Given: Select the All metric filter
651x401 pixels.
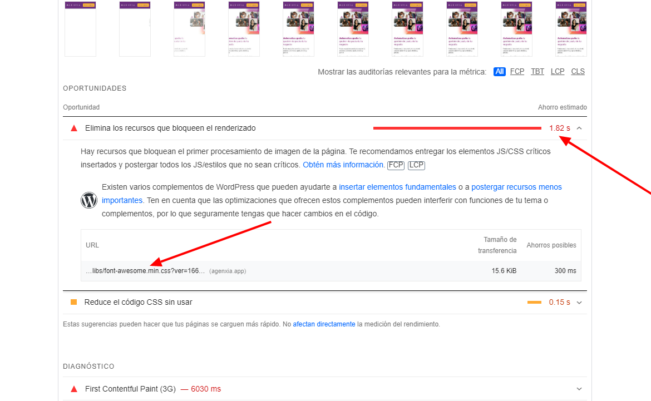Looking at the screenshot, I should 500,71.
